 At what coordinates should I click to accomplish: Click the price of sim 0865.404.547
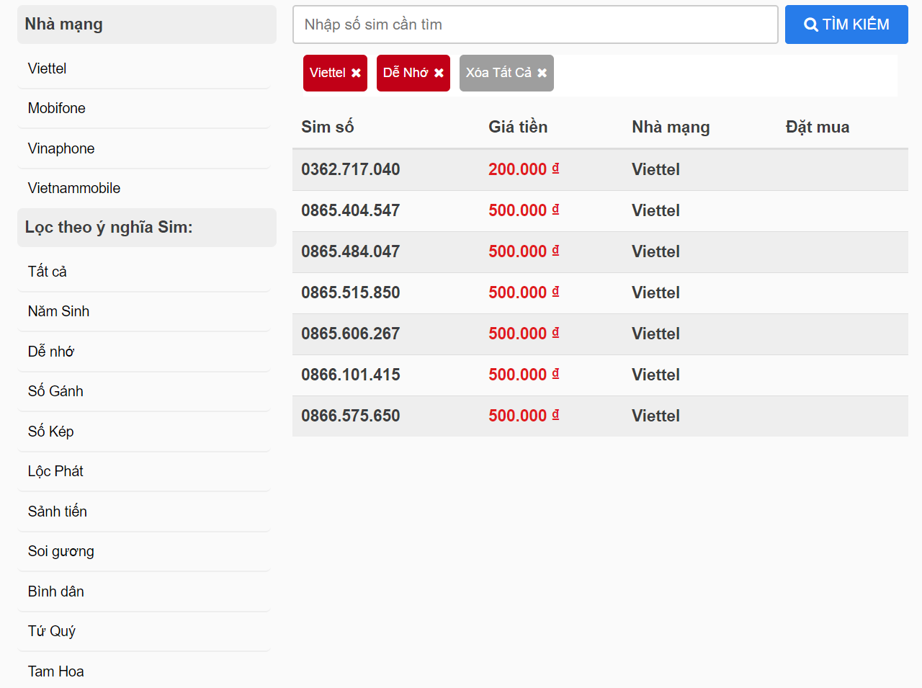point(524,210)
